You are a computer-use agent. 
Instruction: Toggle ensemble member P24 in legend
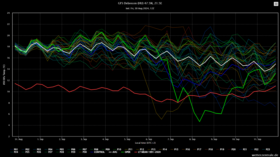(x=16, y=152)
